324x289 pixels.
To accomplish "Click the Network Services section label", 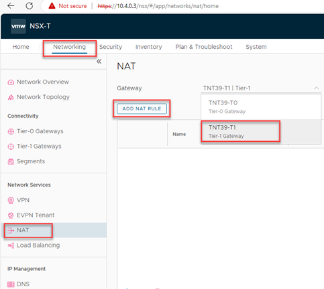I will (x=29, y=185).
